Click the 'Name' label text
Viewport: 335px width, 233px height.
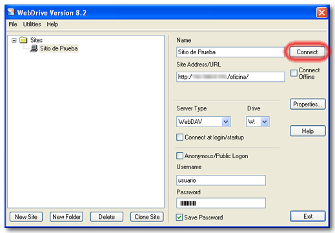184,40
